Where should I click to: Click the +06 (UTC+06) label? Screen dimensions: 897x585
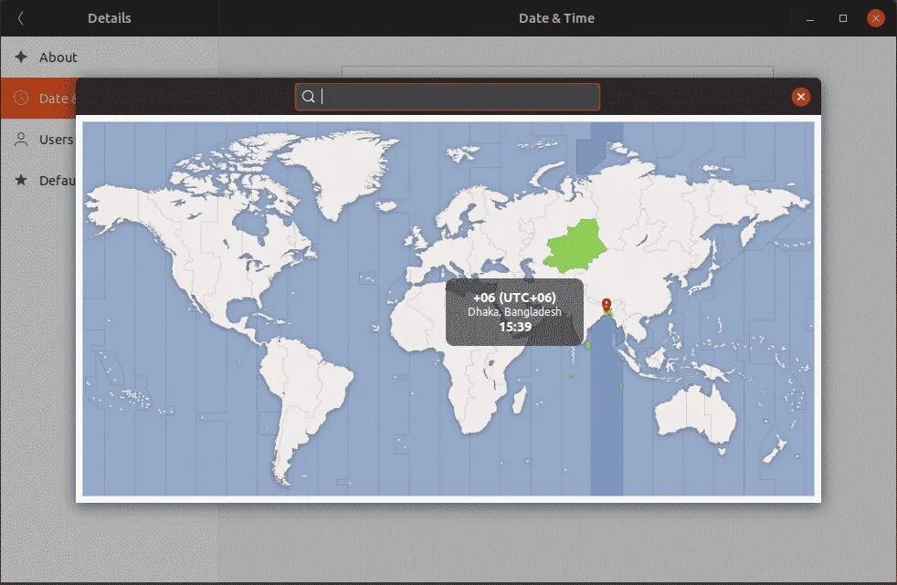click(x=514, y=298)
